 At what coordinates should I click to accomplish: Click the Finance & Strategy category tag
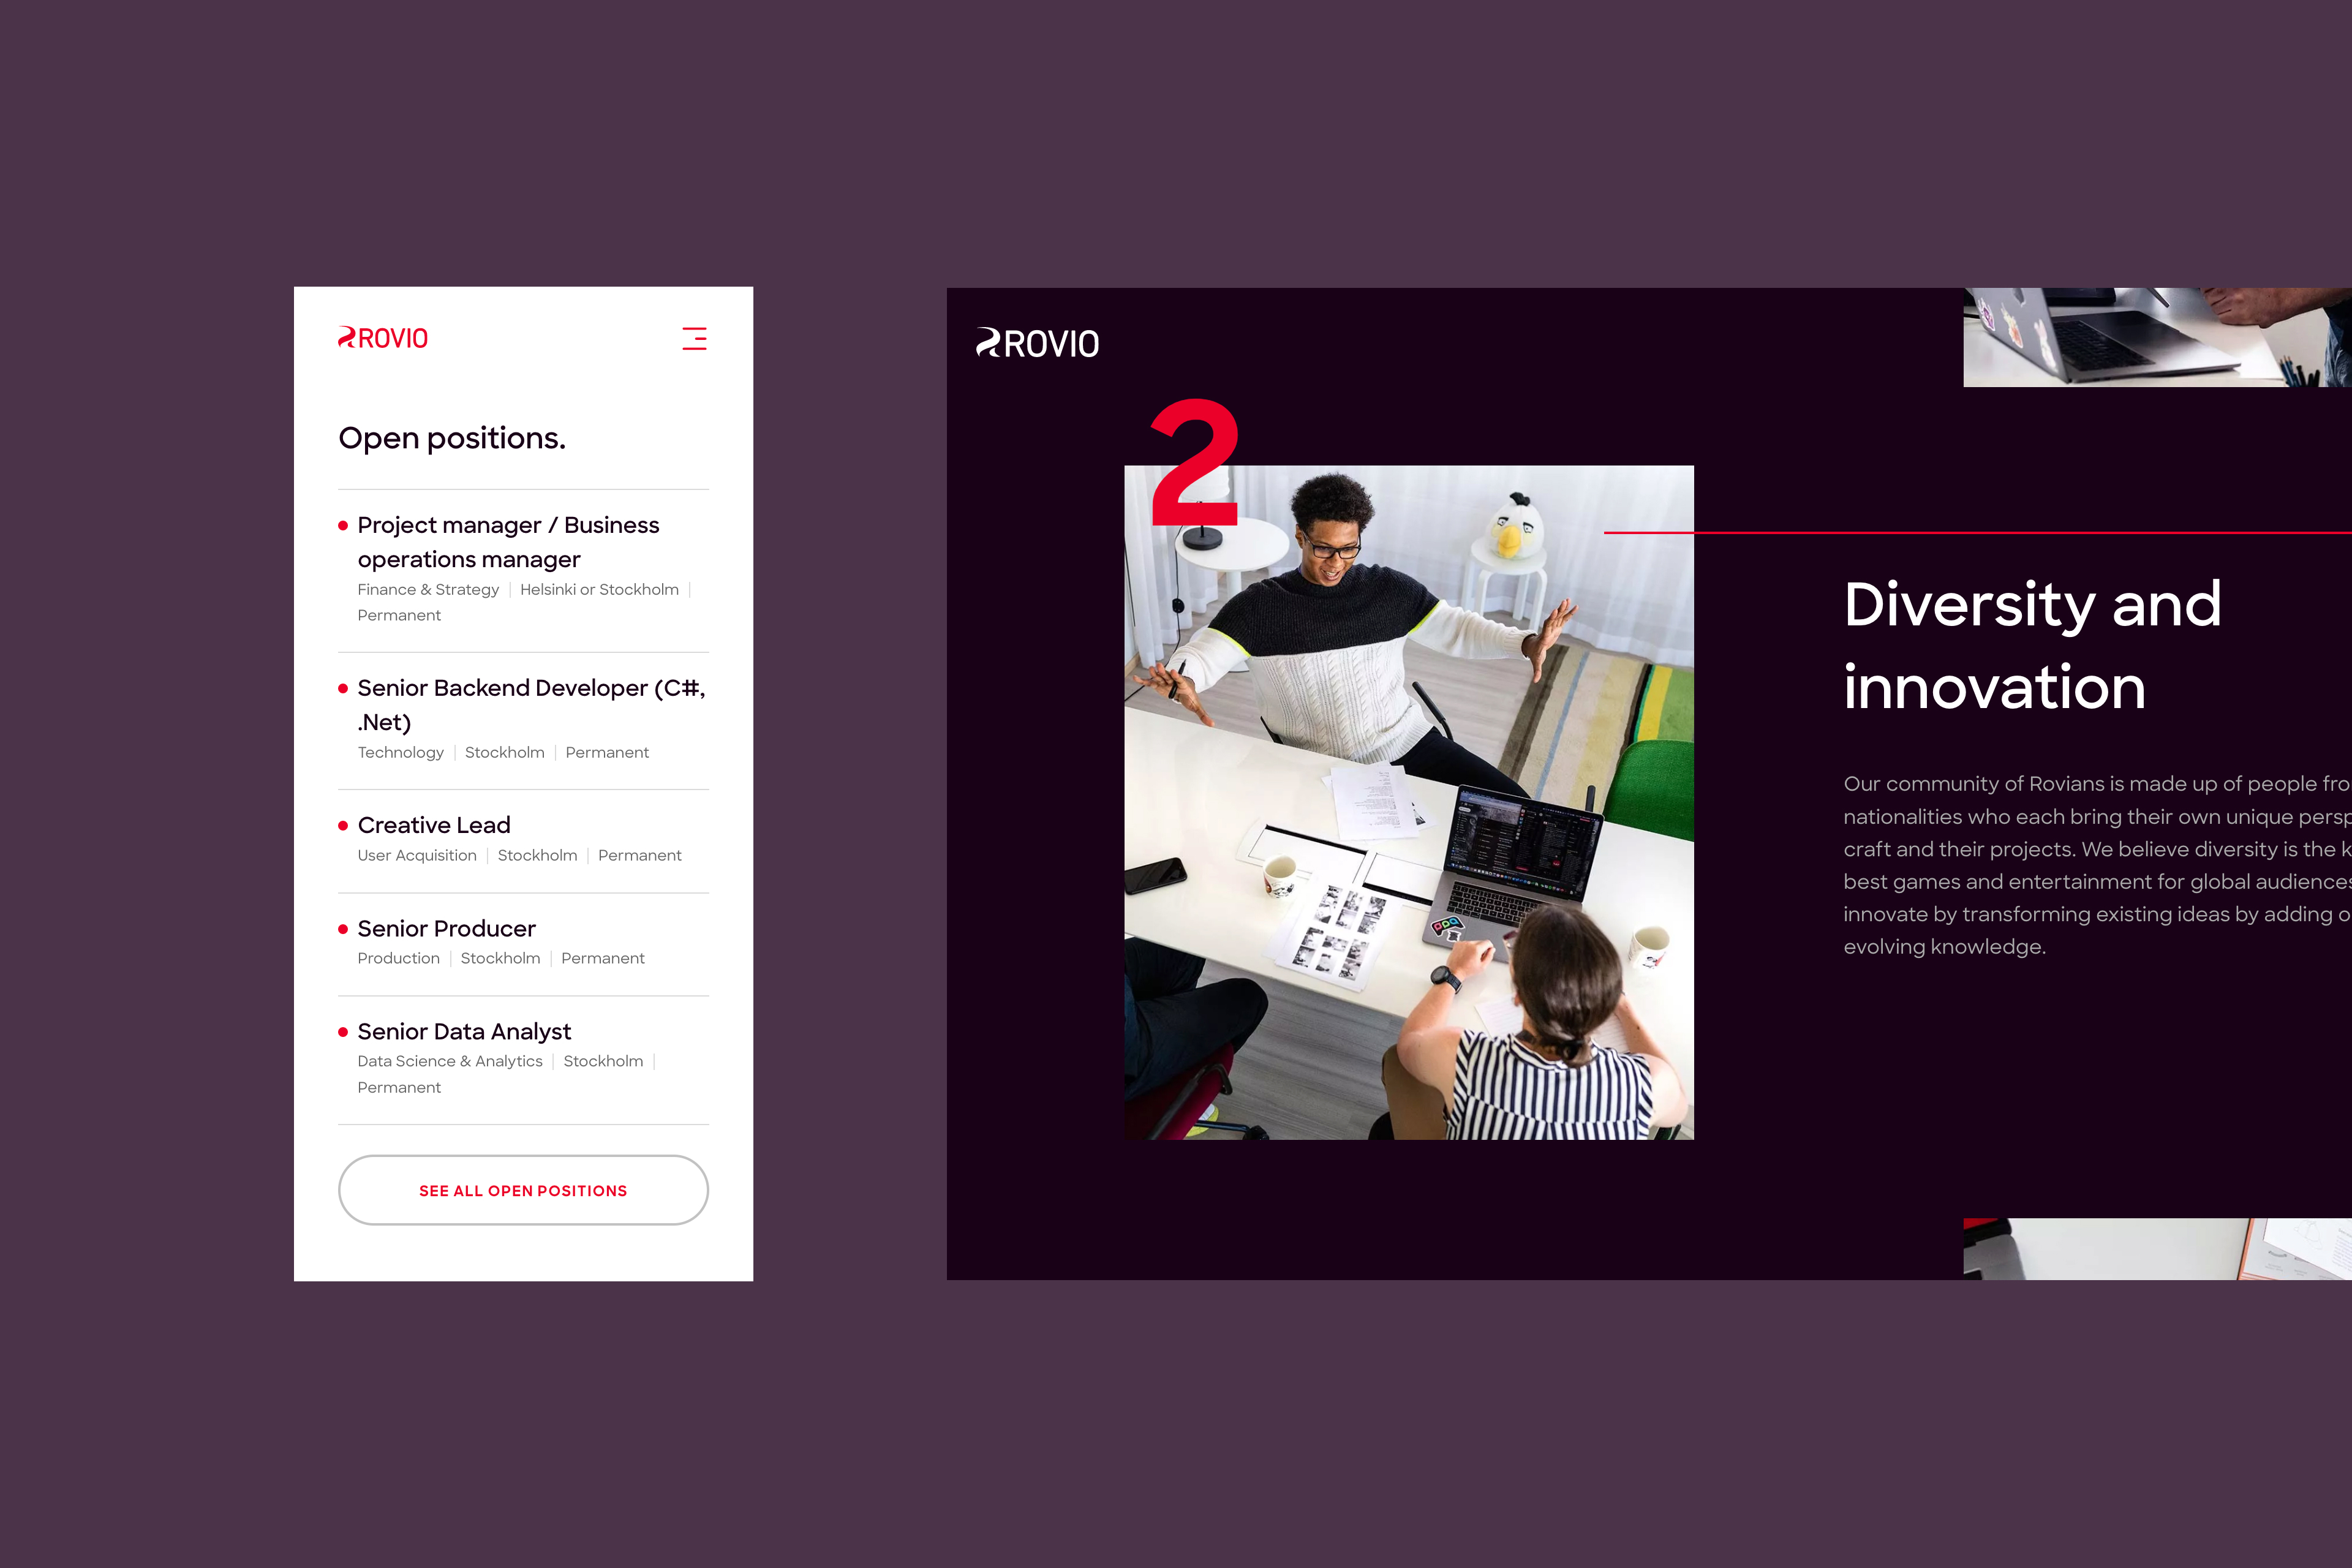point(428,590)
